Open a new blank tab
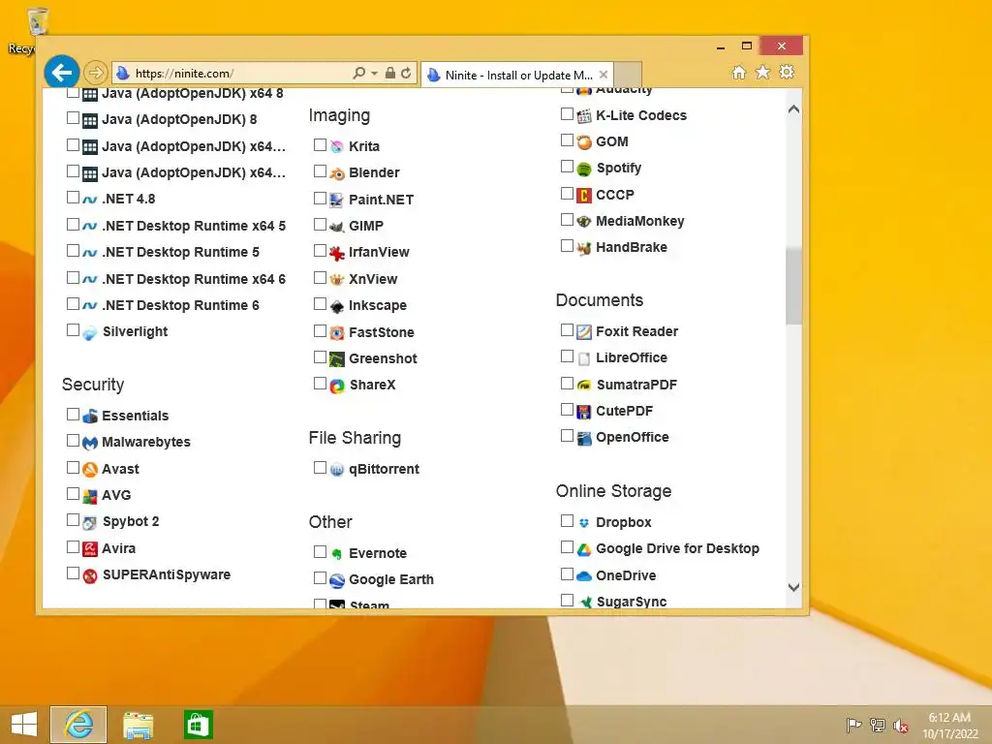This screenshot has height=744, width=992. (628, 74)
